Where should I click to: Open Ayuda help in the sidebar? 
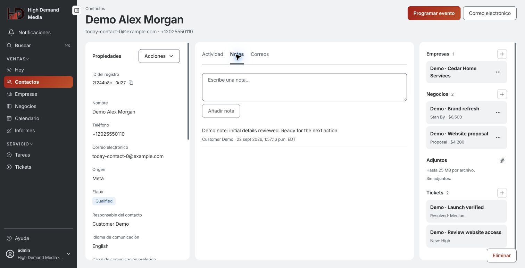(x=38, y=238)
